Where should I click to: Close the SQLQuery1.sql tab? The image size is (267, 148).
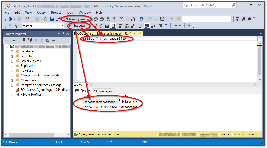tap(140, 33)
